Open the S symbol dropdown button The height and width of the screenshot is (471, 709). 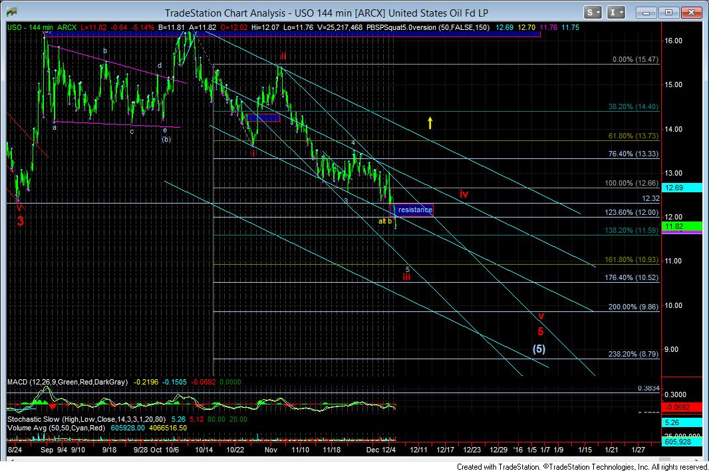tap(592, 13)
